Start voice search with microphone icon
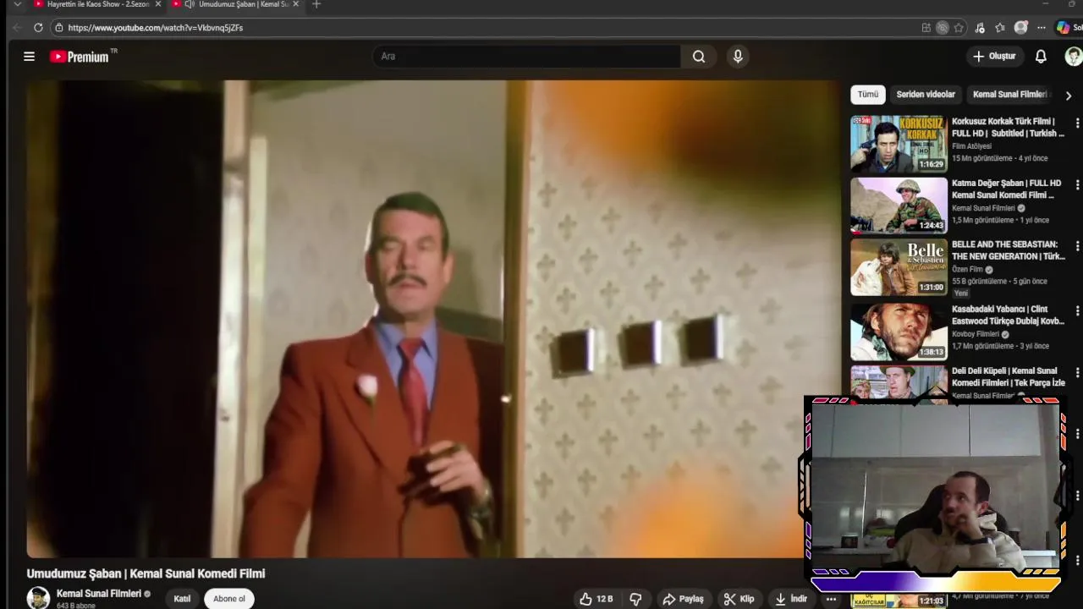 pyautogui.click(x=738, y=57)
